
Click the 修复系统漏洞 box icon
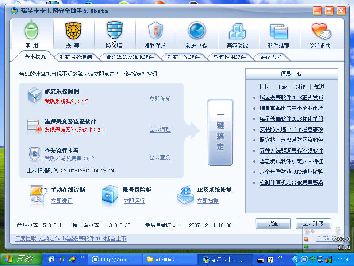35,95
